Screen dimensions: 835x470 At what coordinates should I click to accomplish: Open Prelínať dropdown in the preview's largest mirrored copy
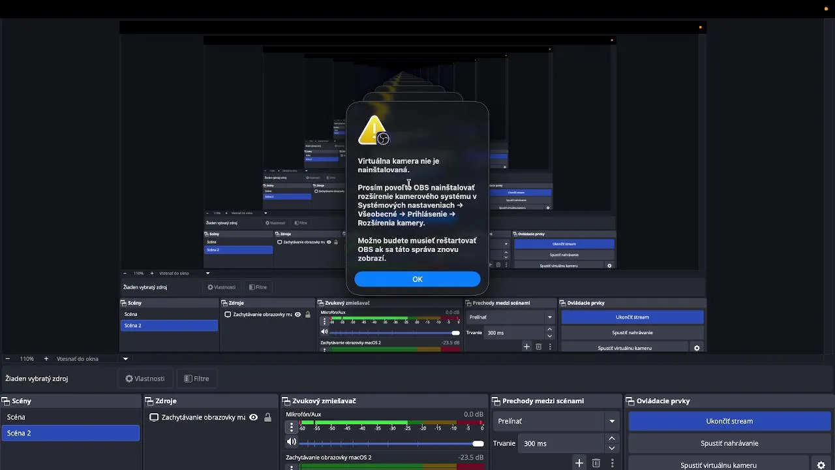click(510, 317)
